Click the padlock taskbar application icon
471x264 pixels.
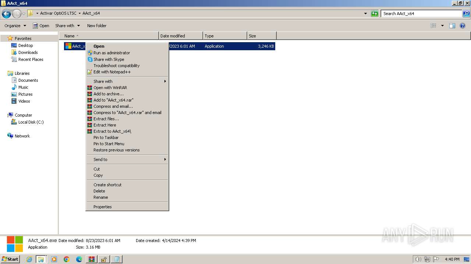[x=104, y=259]
